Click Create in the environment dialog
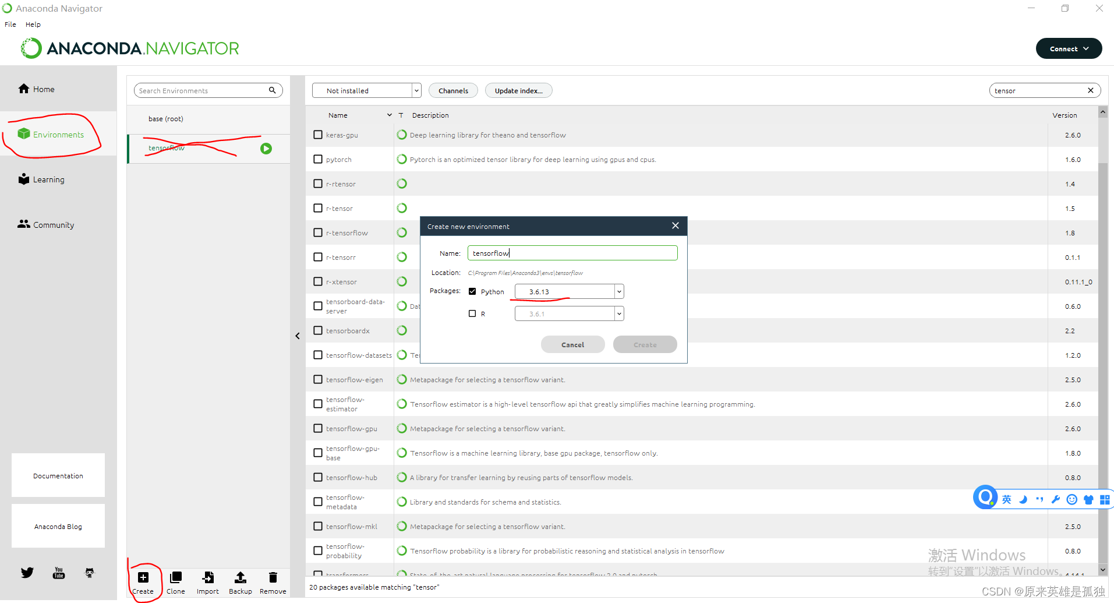This screenshot has height=603, width=1114. 645,344
